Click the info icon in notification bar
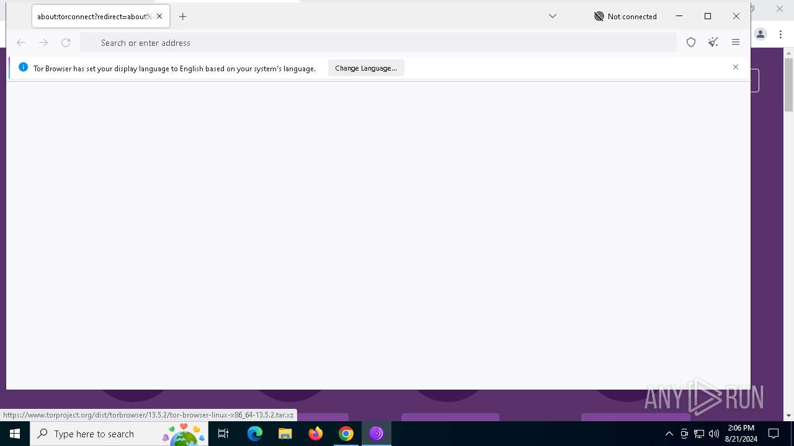Screen dimensions: 794x446 tap(23, 68)
